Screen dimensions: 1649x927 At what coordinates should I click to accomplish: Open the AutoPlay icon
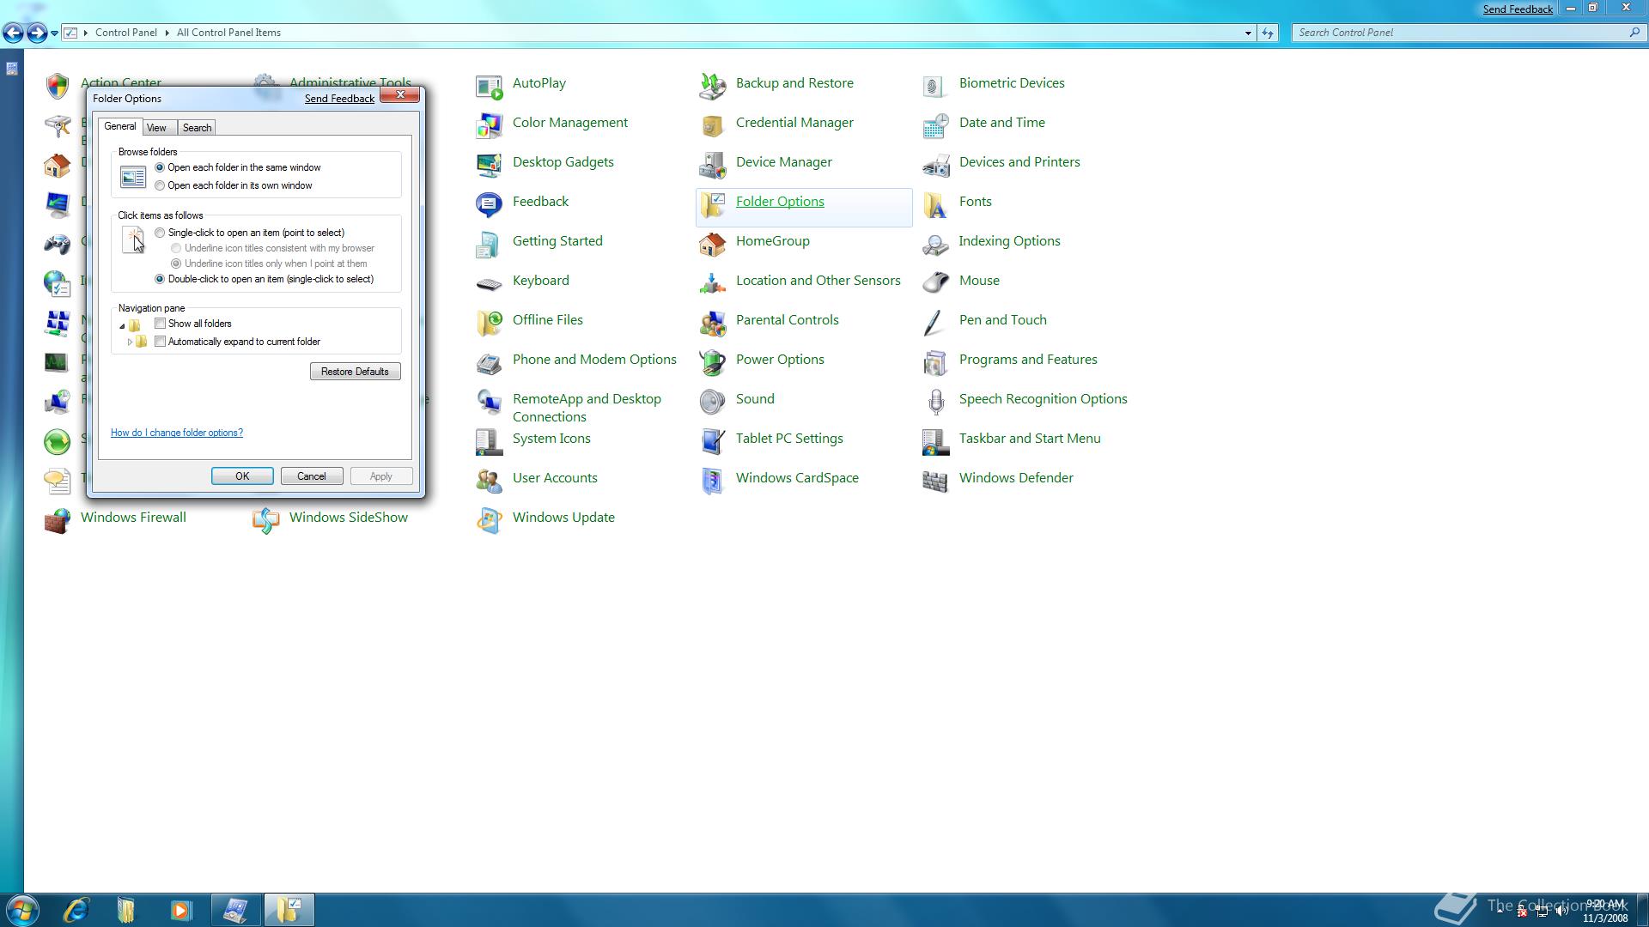pyautogui.click(x=489, y=87)
